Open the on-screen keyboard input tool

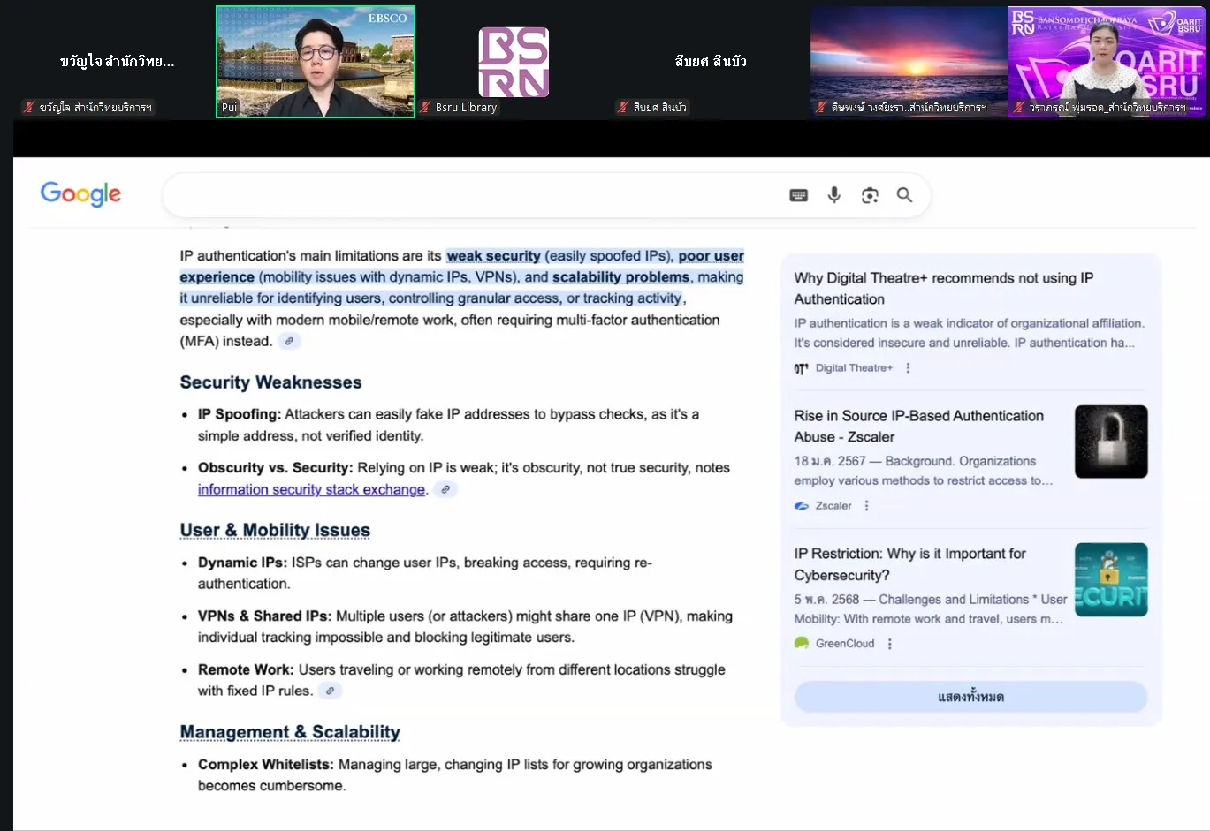pyautogui.click(x=798, y=195)
